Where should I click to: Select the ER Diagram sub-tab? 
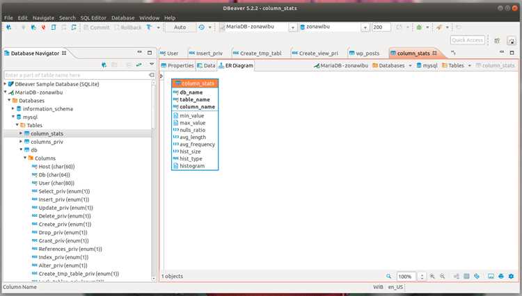[x=236, y=65]
